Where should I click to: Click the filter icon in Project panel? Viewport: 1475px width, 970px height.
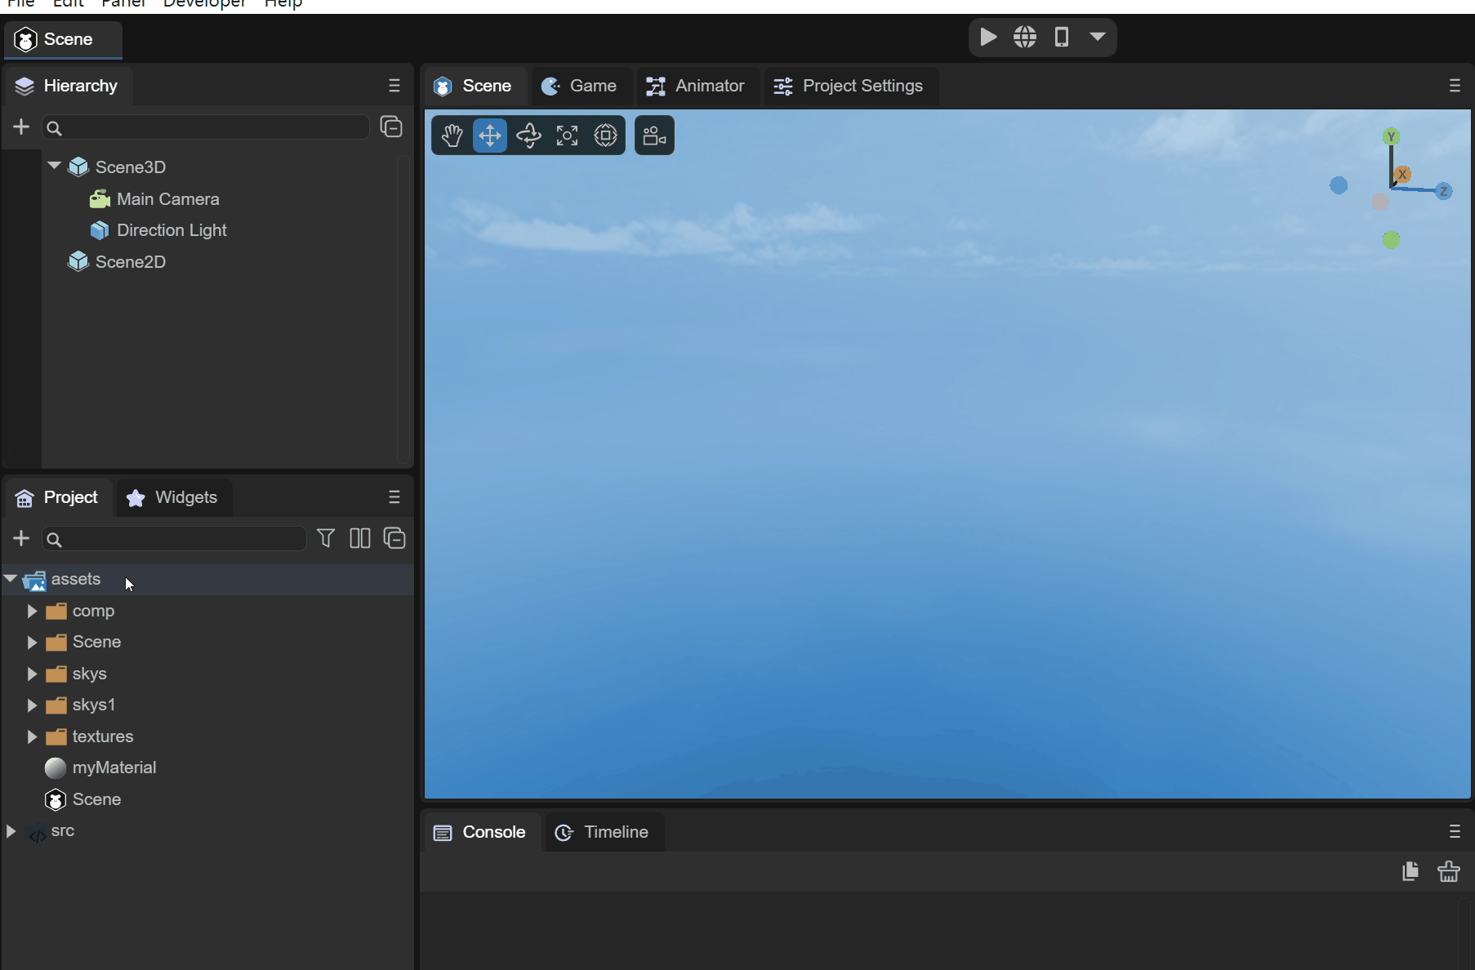click(x=326, y=538)
